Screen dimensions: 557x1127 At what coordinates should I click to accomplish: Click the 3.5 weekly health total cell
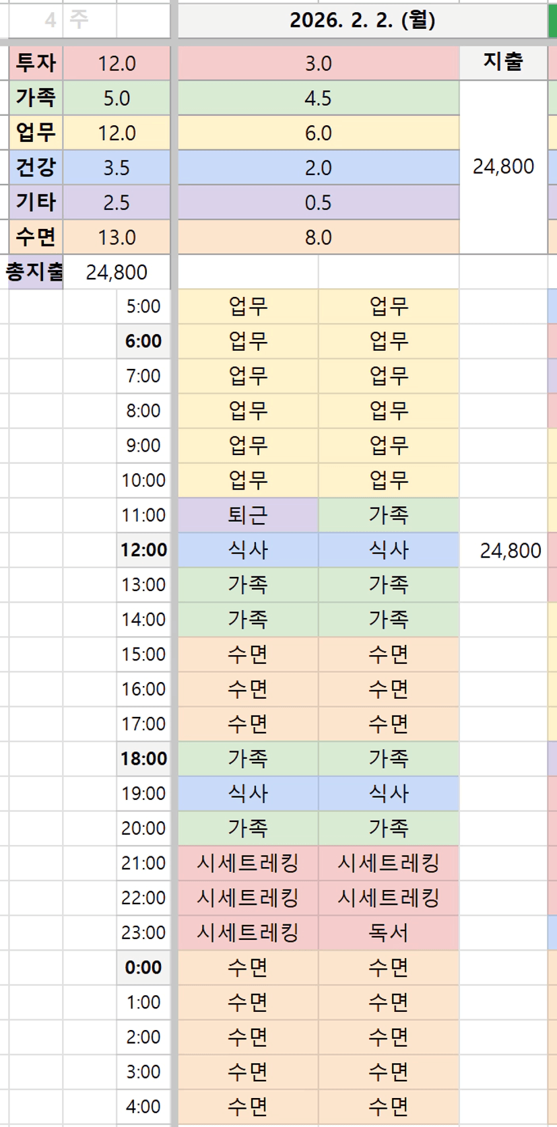coord(117,168)
